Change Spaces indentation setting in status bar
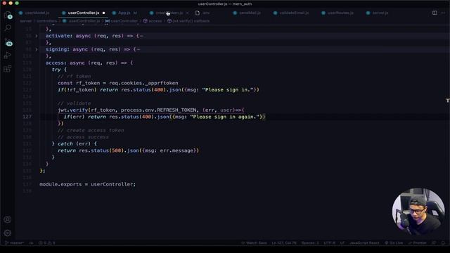450x253 pixels. (310, 243)
